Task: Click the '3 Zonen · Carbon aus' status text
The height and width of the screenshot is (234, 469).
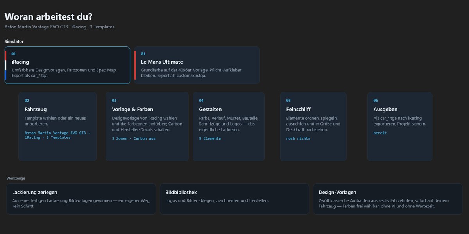Action: tap(134, 138)
